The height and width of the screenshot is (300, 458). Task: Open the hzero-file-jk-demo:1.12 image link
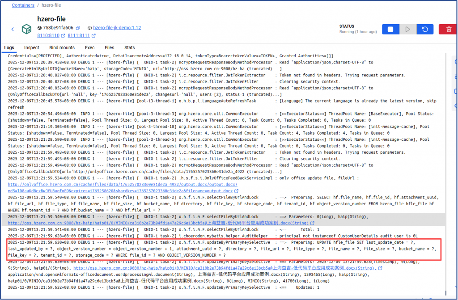[x=117, y=28]
